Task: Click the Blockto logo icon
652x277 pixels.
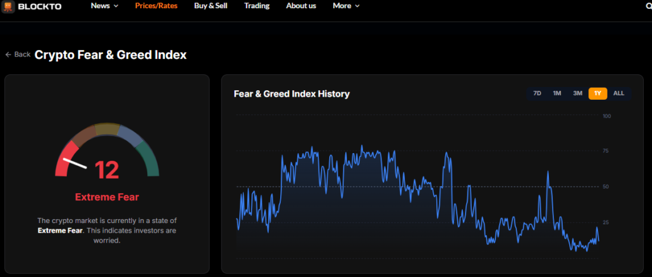Action: pos(8,6)
